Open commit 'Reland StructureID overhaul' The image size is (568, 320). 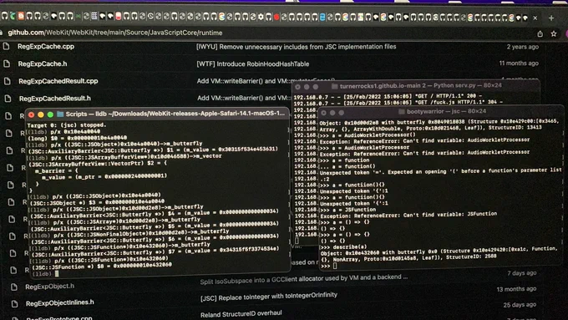click(x=241, y=314)
